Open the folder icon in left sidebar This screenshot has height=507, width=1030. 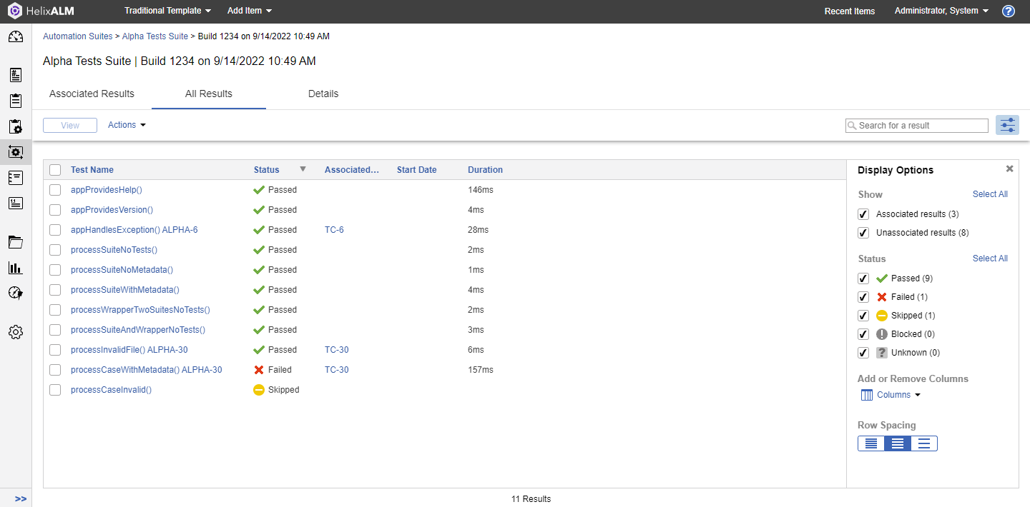[x=16, y=242]
